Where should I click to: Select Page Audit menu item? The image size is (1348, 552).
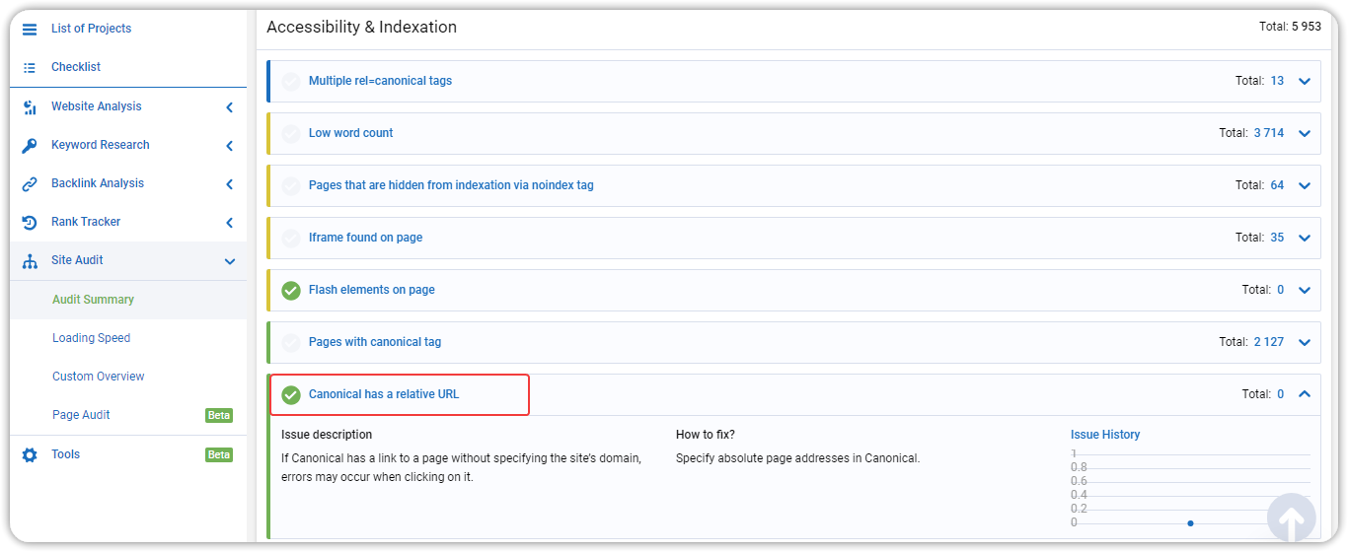(x=81, y=415)
